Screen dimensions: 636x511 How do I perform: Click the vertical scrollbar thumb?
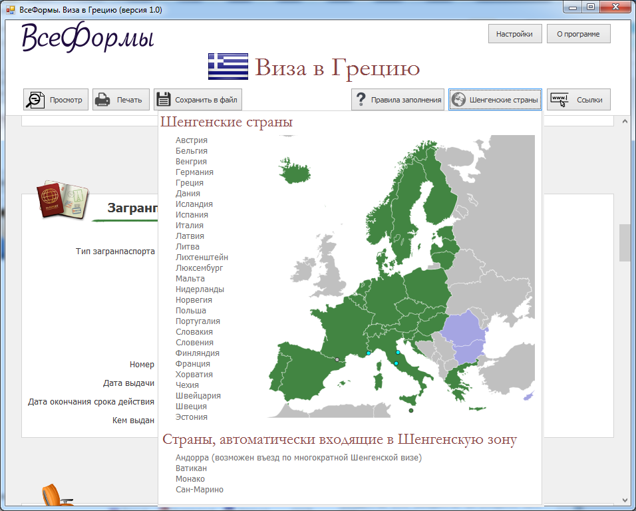point(624,243)
